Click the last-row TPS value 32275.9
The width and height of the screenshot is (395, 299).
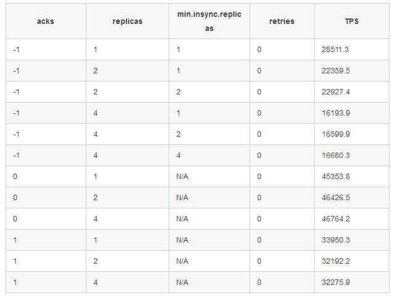[x=336, y=282]
